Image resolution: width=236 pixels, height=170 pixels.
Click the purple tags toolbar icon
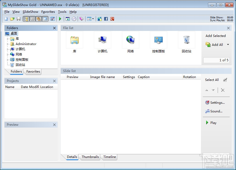pos(81,19)
